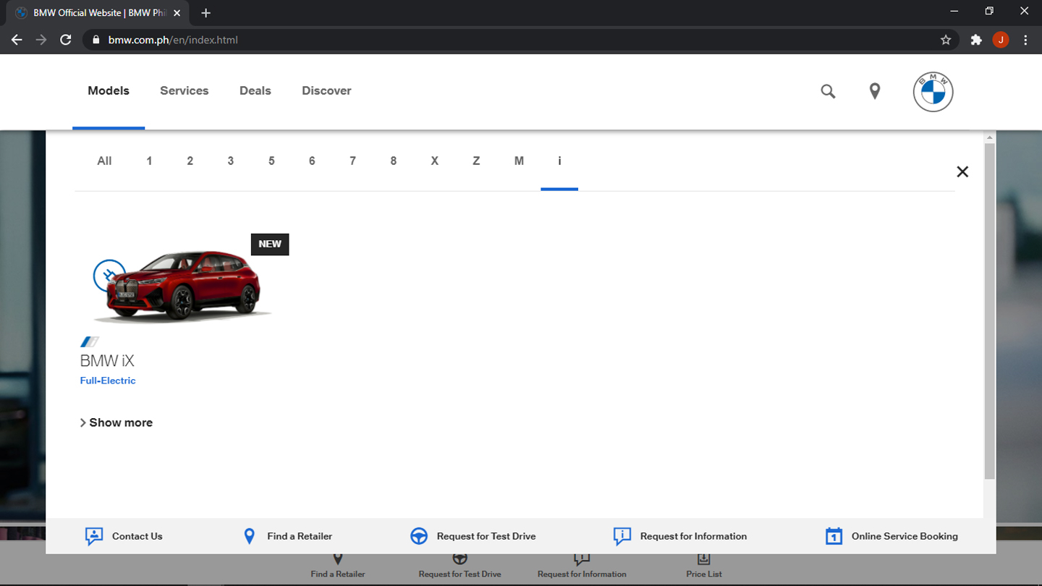Click the Online Service Booking calendar icon
The width and height of the screenshot is (1042, 586).
834,536
